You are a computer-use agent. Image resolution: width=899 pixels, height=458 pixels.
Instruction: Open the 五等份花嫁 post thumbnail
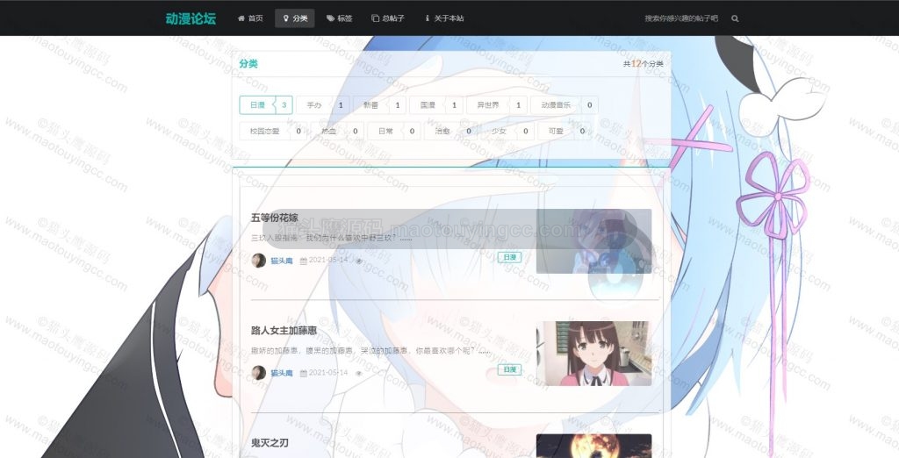[593, 240]
